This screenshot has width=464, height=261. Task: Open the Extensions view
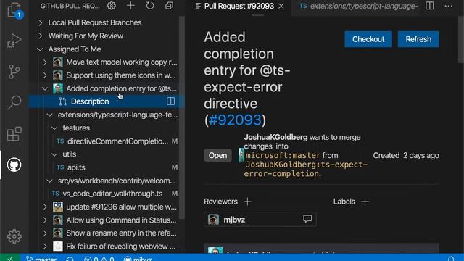pos(14,134)
